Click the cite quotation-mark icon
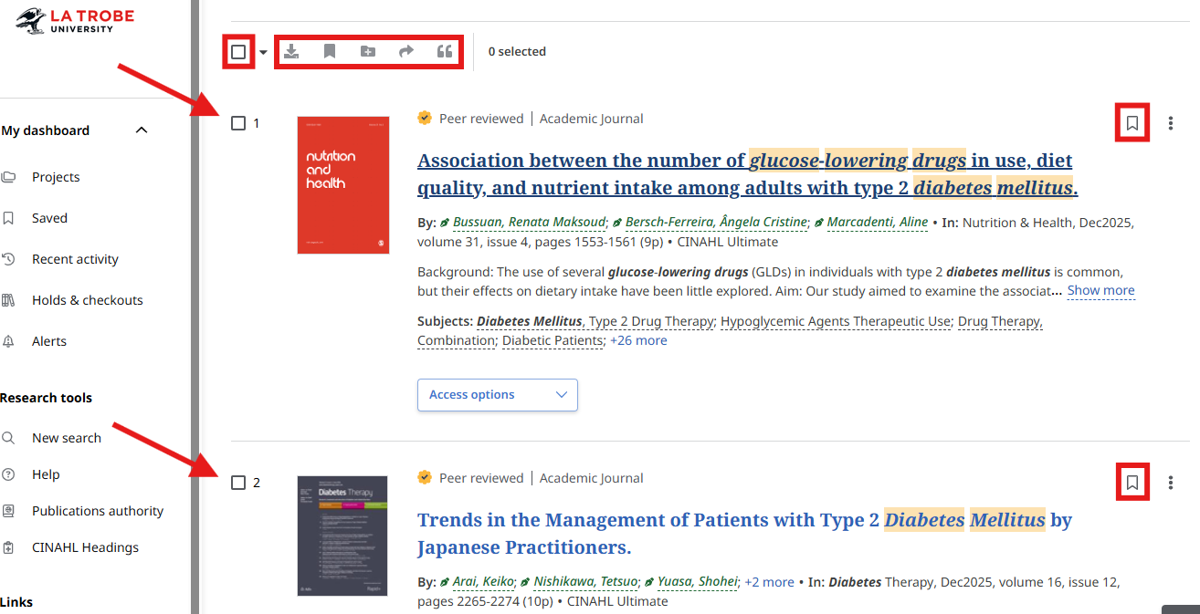Image resolution: width=1200 pixels, height=614 pixels. pos(445,52)
